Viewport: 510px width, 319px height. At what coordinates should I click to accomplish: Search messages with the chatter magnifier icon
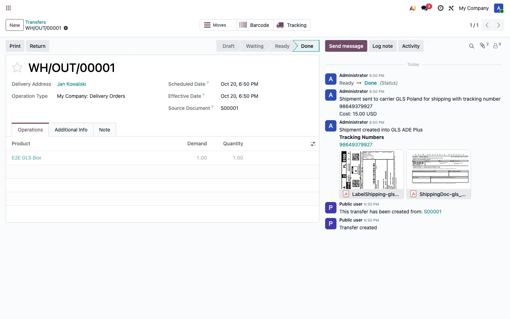pyautogui.click(x=472, y=46)
